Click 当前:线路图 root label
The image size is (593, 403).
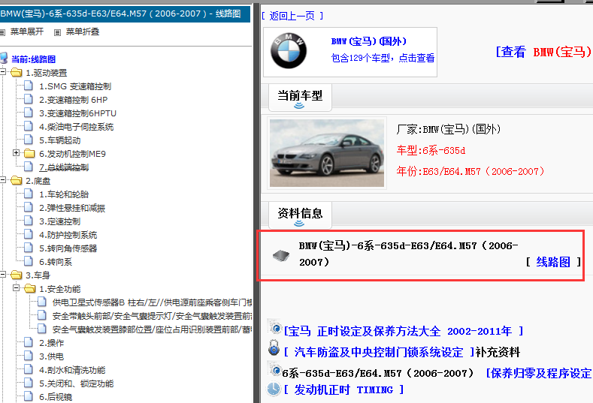click(33, 59)
